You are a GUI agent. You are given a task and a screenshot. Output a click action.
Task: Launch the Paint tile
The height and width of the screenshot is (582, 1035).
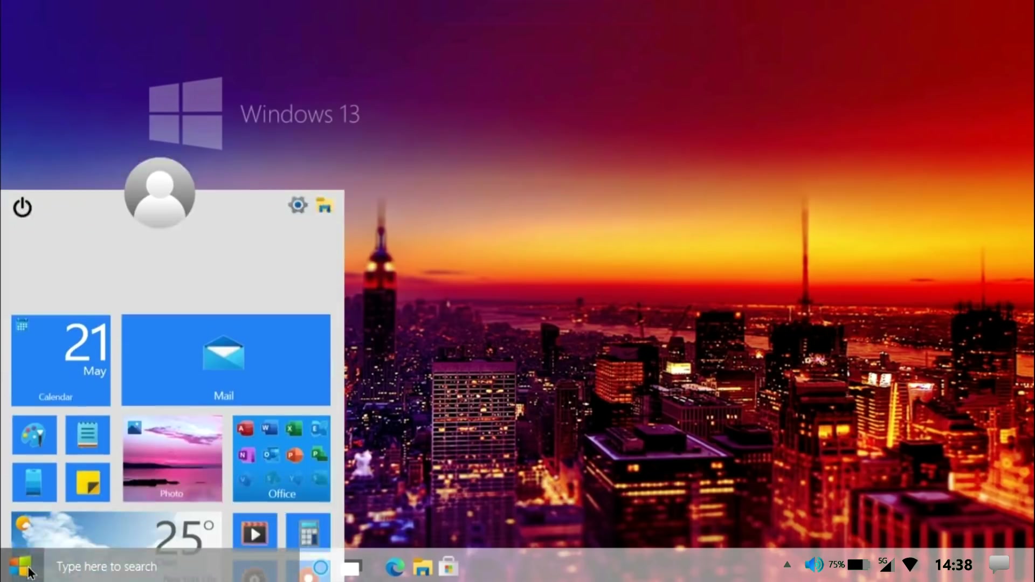34,434
